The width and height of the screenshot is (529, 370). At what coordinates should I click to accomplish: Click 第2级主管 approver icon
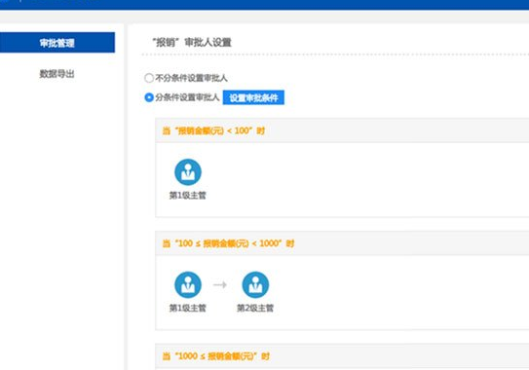255,284
